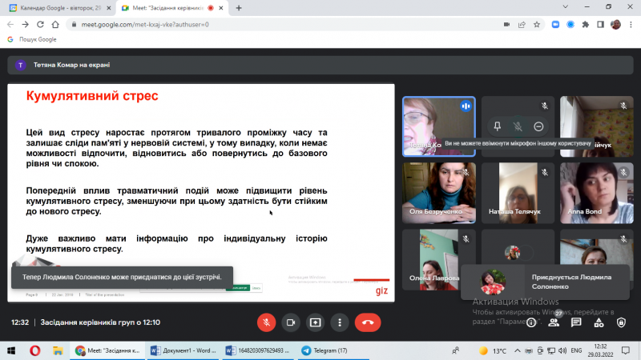
Task: Open the Chrome extensions puzzle menu
Action: coord(586,25)
